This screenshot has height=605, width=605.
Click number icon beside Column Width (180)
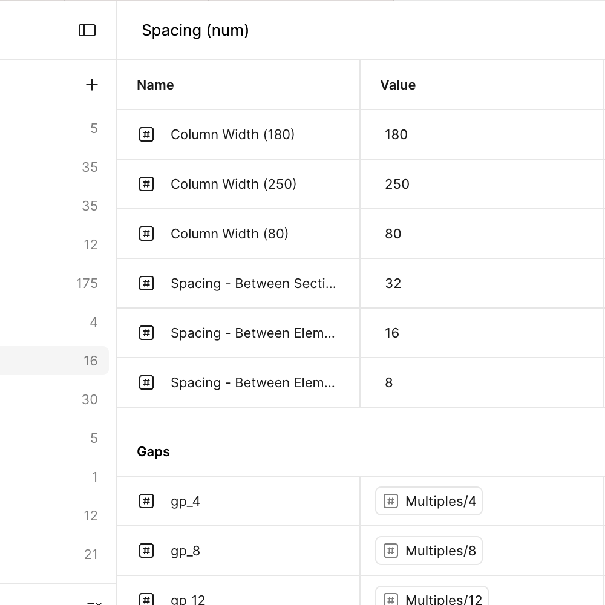pos(146,134)
